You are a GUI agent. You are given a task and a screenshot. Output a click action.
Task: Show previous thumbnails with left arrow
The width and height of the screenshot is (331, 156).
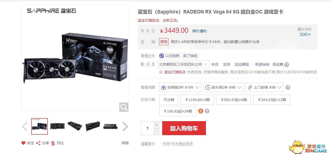[25, 126]
